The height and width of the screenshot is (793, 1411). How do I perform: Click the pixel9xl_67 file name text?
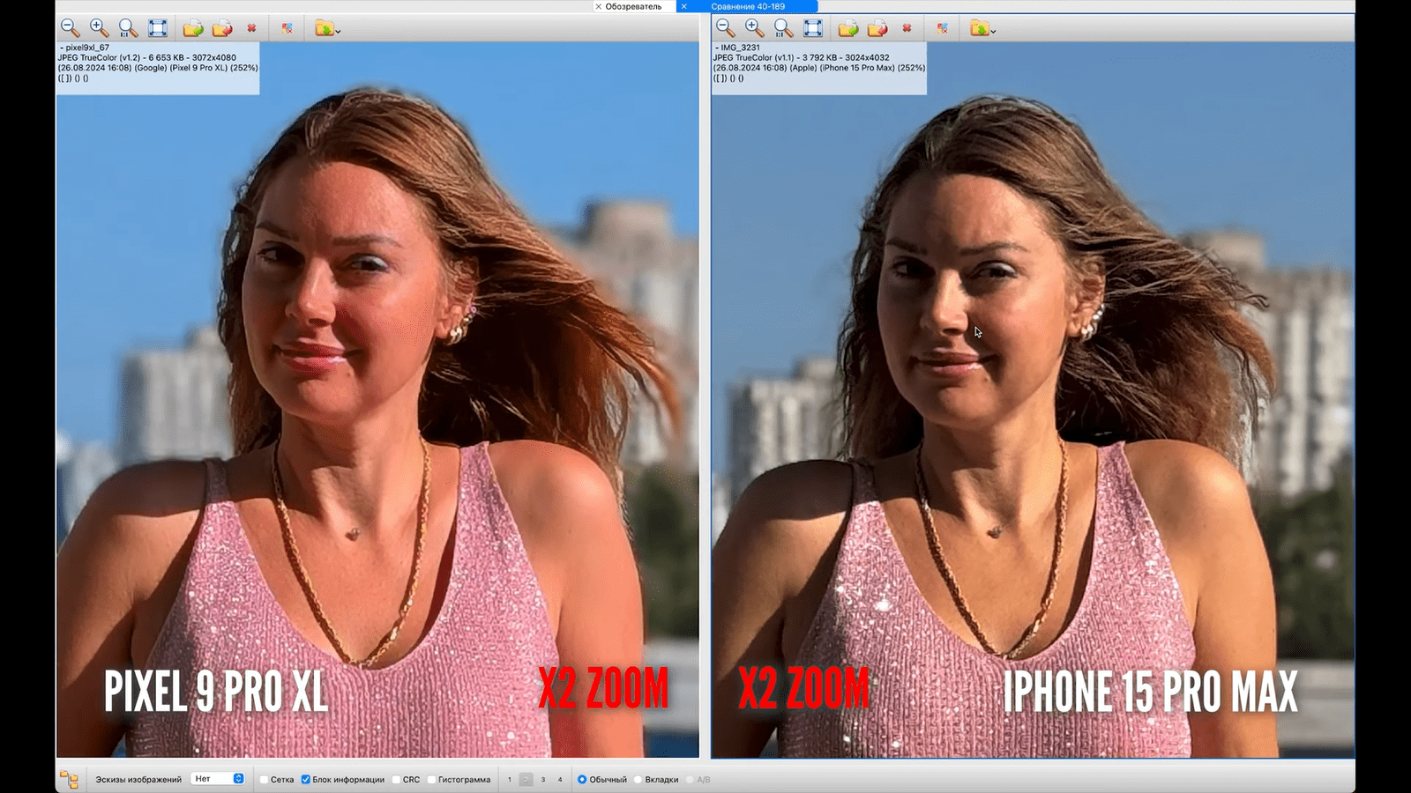coord(87,48)
